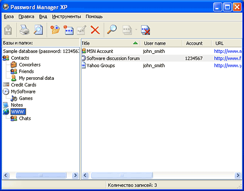
Task: Minimize the Password Manager XP window
Action: point(218,7)
